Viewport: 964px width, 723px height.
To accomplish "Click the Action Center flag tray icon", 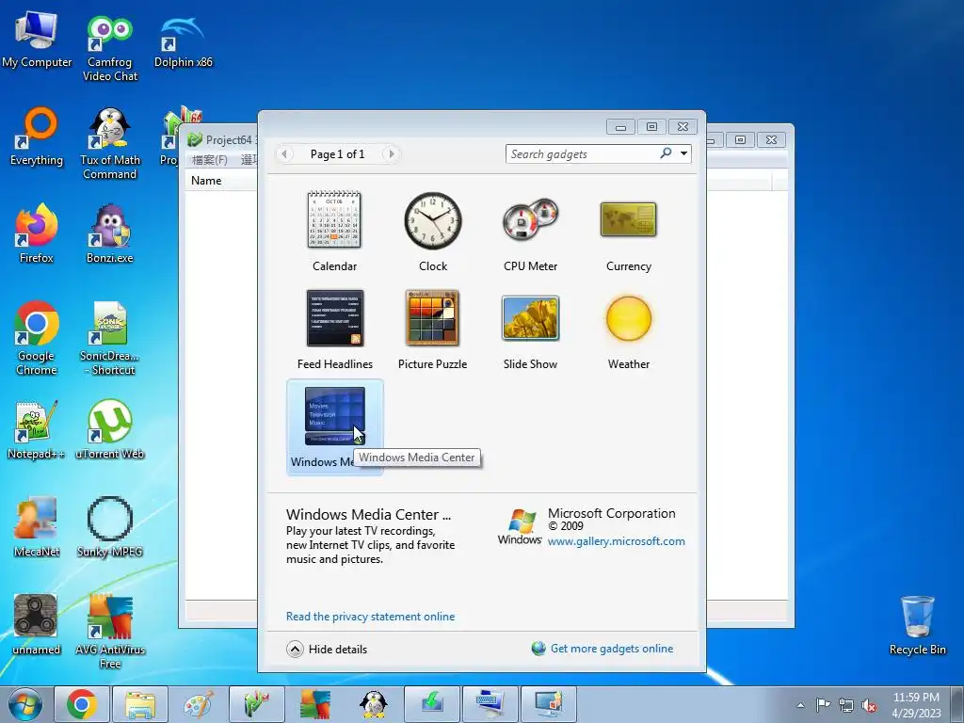I will [x=823, y=705].
